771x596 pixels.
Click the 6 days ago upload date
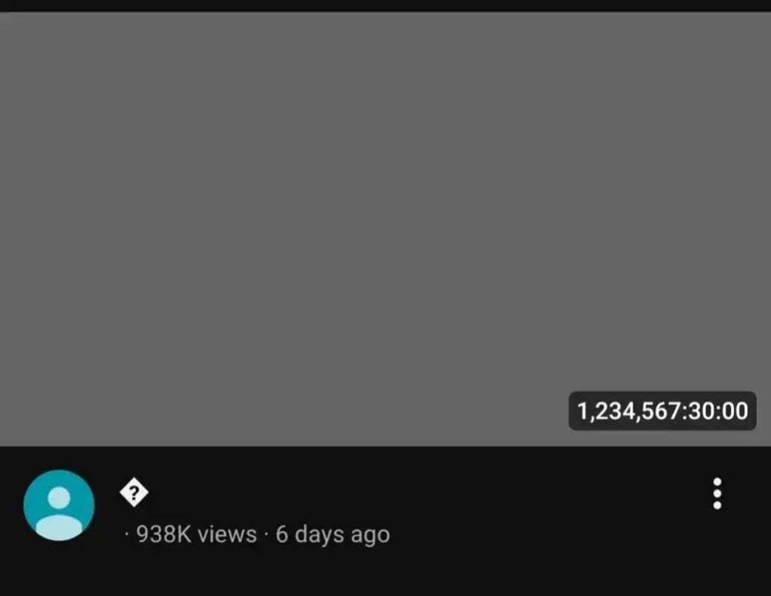coord(333,534)
